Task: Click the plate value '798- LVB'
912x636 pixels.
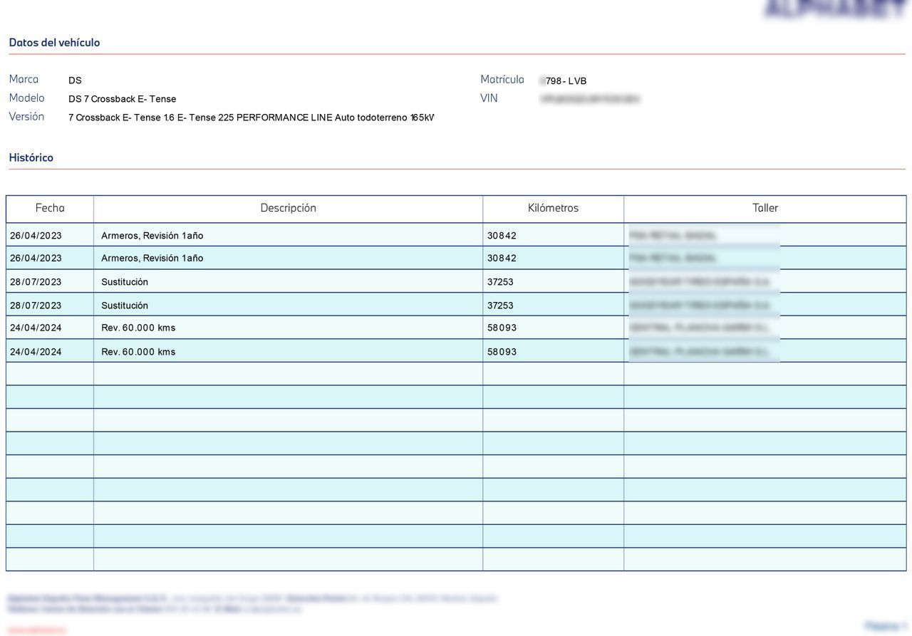Action: tap(566, 81)
